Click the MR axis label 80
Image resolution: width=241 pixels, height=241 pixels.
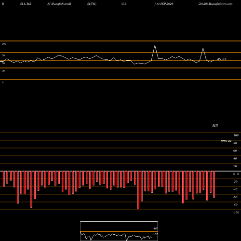(x=235, y=143)
